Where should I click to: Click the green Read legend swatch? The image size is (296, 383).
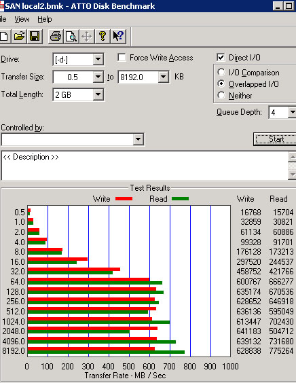[180, 199]
